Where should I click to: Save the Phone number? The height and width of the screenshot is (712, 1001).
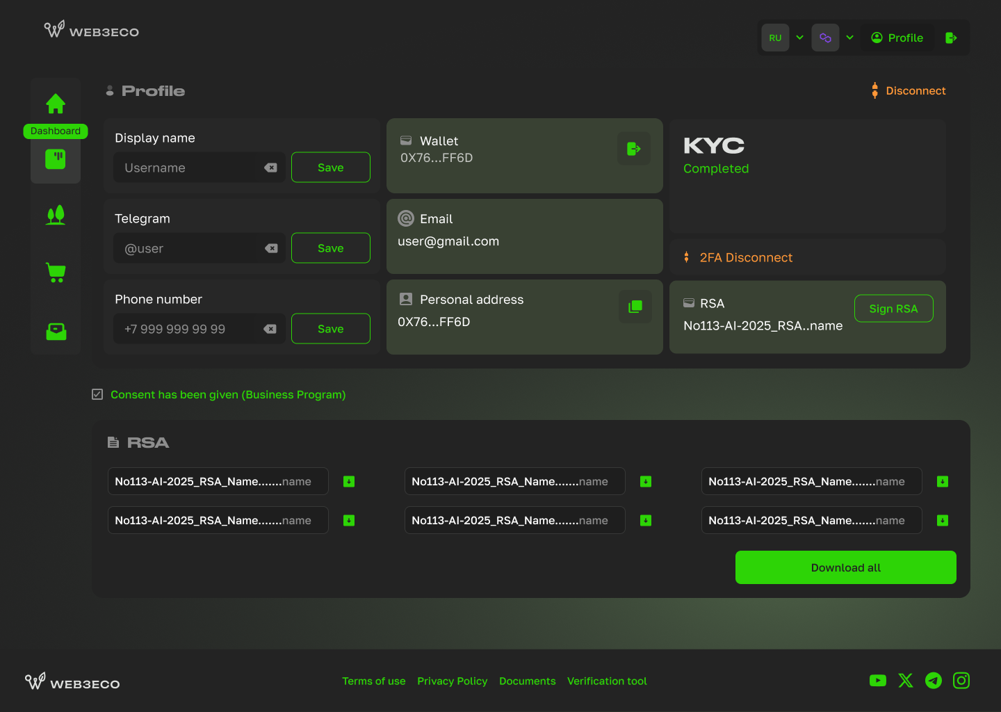click(x=331, y=329)
